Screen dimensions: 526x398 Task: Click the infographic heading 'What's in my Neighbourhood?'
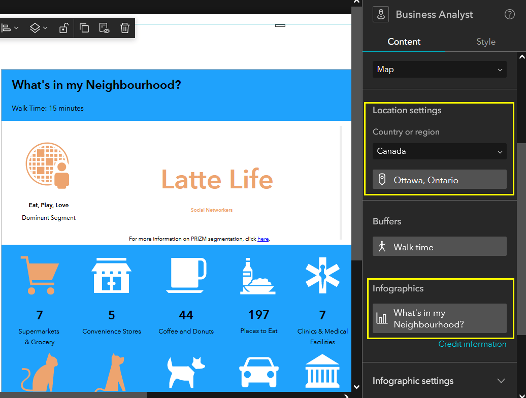coord(96,85)
